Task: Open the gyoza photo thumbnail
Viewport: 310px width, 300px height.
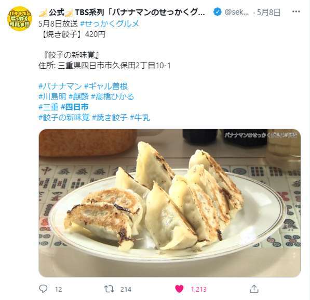Action: point(170,203)
